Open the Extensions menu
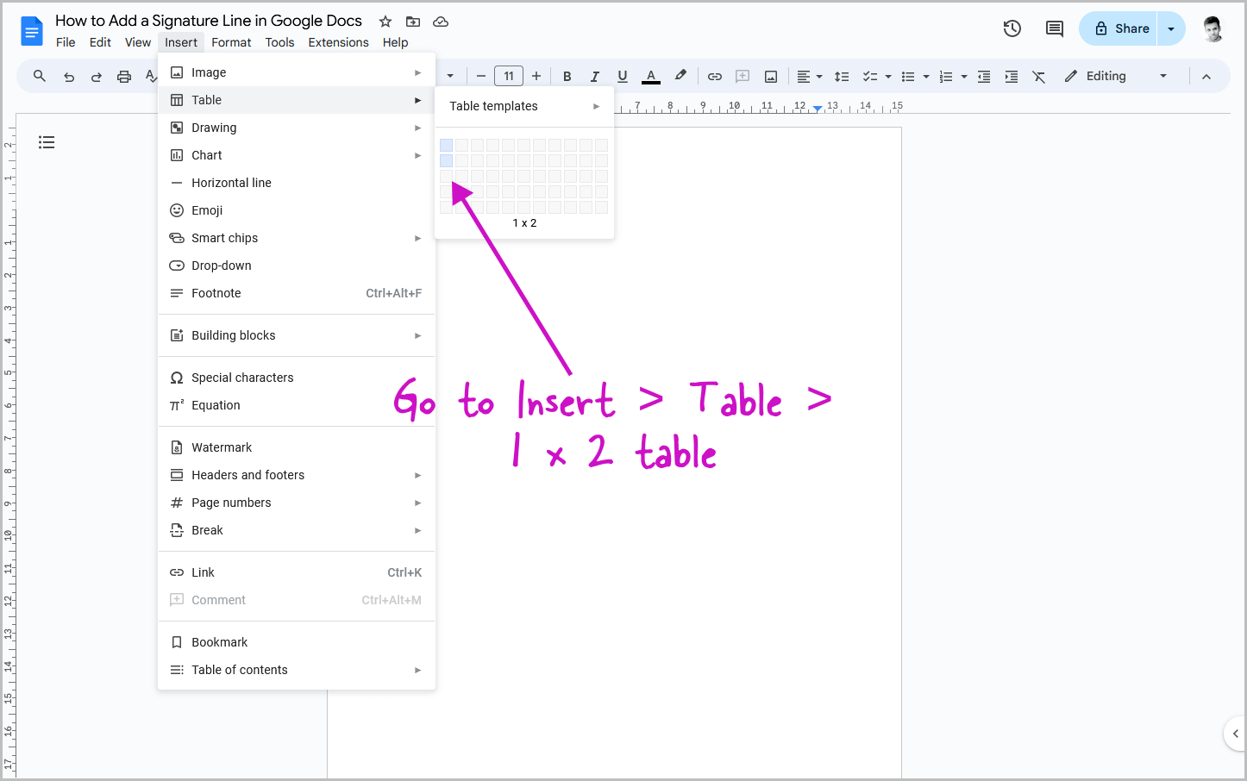This screenshot has height=781, width=1247. coord(338,42)
